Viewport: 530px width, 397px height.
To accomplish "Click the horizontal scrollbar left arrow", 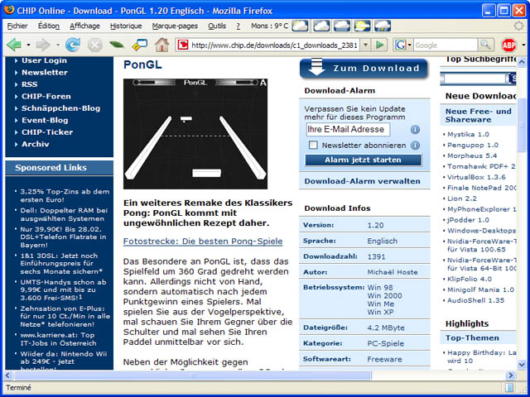I will pos(8,375).
